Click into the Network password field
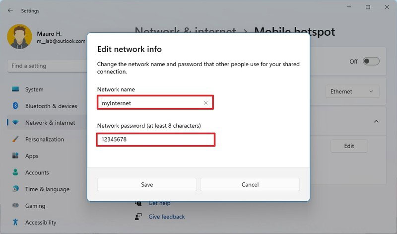This screenshot has height=234, width=397. coord(156,140)
